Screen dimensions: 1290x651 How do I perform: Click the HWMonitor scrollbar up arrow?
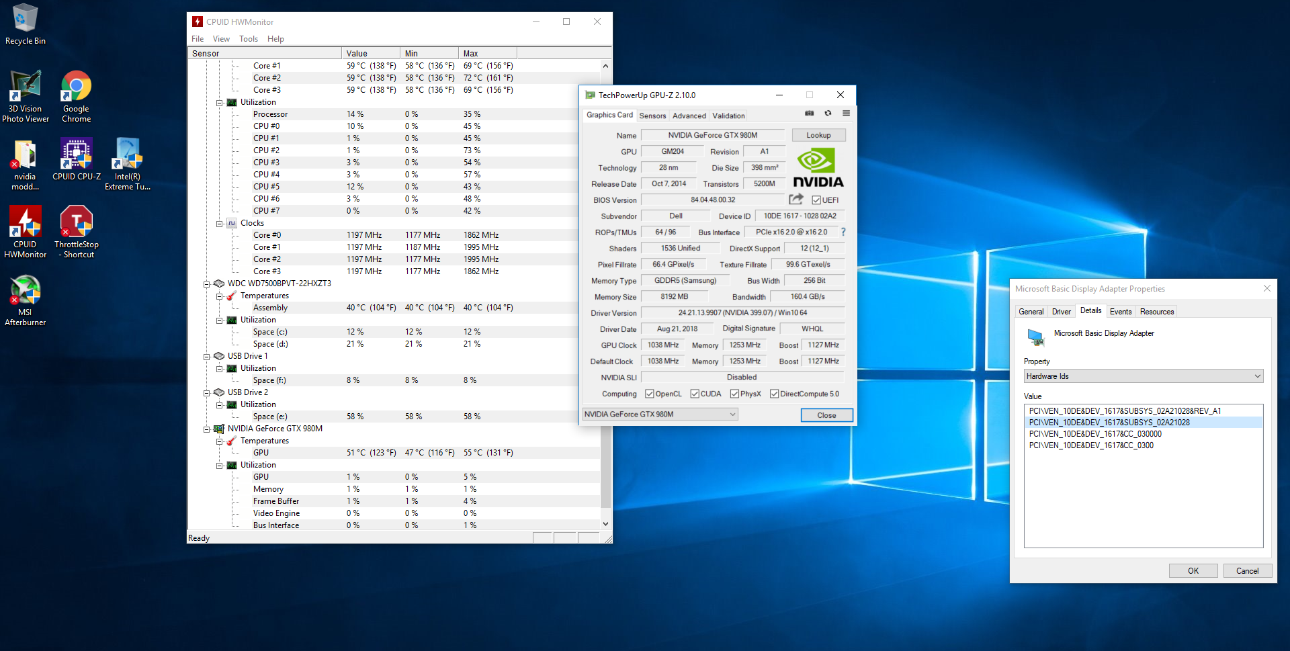point(605,66)
